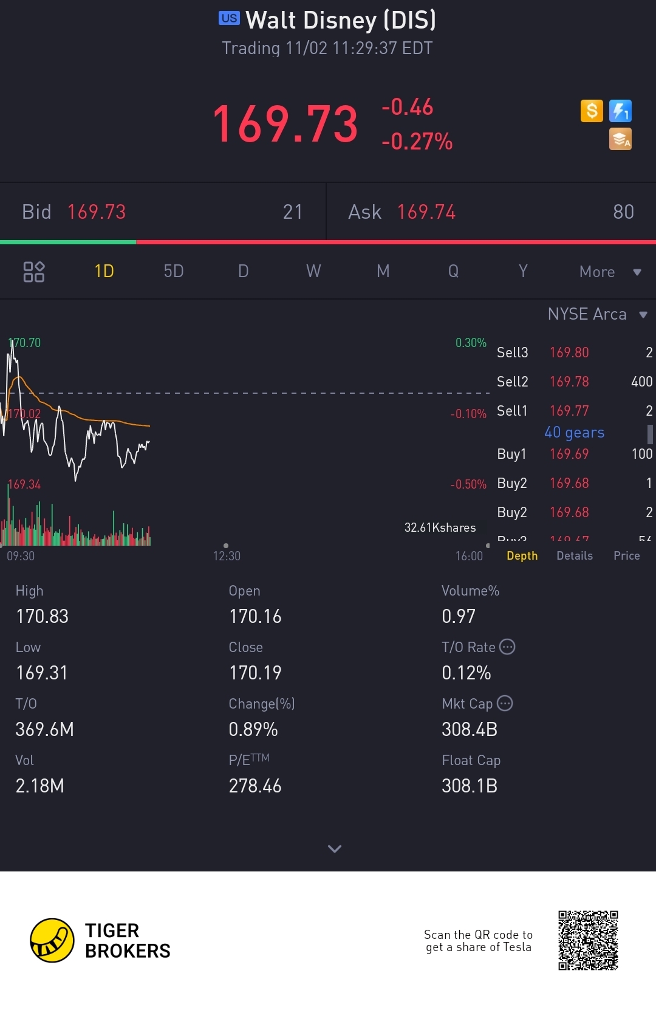Tap the Low value 169.31
The height and width of the screenshot is (1010, 656).
click(42, 673)
